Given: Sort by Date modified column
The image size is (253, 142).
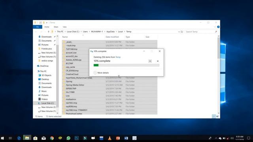Looking at the screenshot, I should [112, 37].
